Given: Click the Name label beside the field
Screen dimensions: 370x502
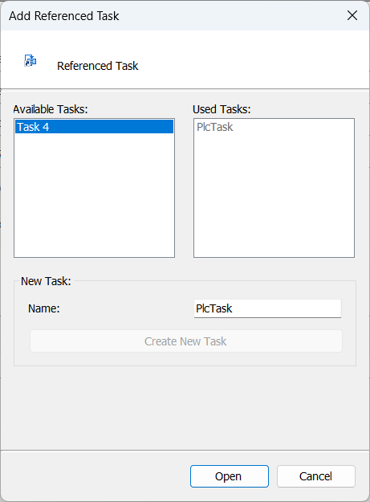Looking at the screenshot, I should tap(44, 308).
